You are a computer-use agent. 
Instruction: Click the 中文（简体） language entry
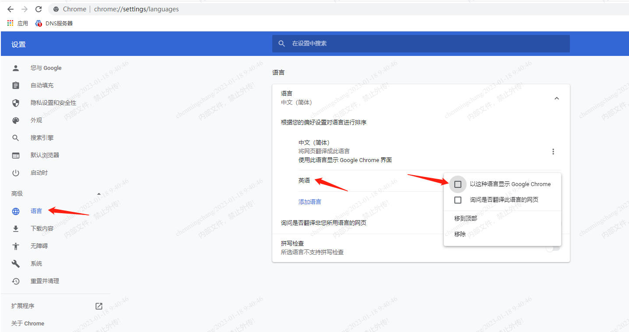(314, 142)
